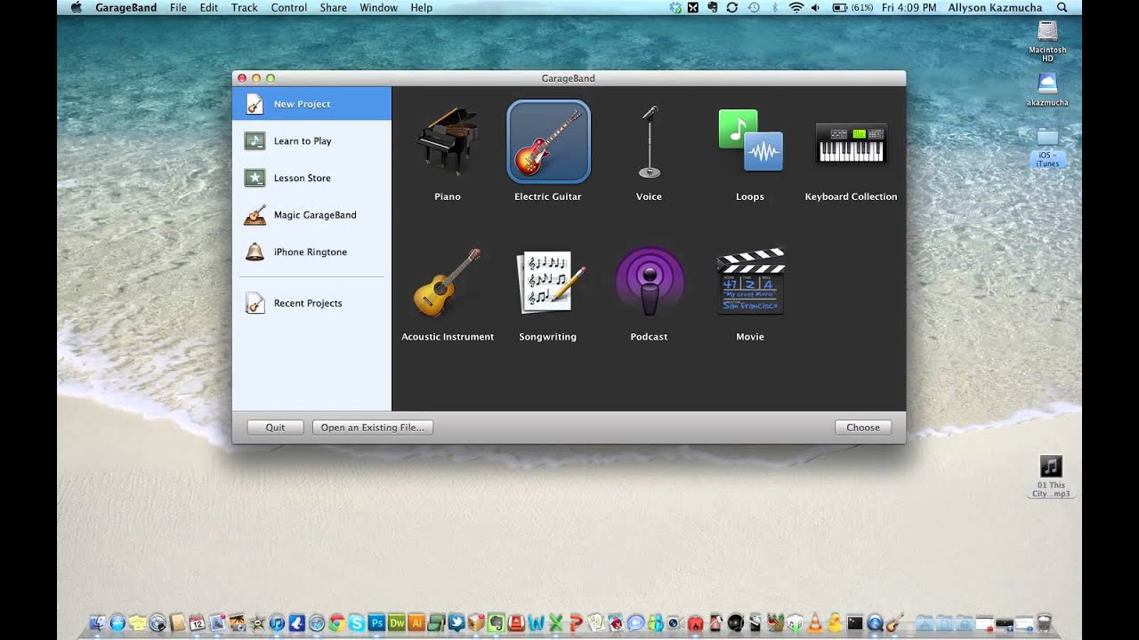
Task: Select the Keyboard Collection icon
Action: tap(852, 143)
